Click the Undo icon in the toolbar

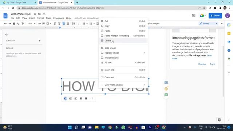(5, 24)
